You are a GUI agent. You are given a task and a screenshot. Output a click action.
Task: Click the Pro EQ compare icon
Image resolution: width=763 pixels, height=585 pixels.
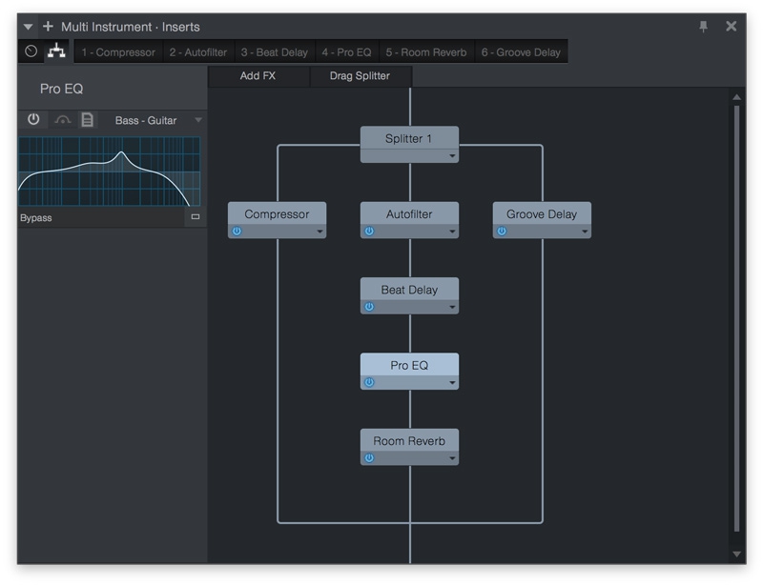point(62,120)
